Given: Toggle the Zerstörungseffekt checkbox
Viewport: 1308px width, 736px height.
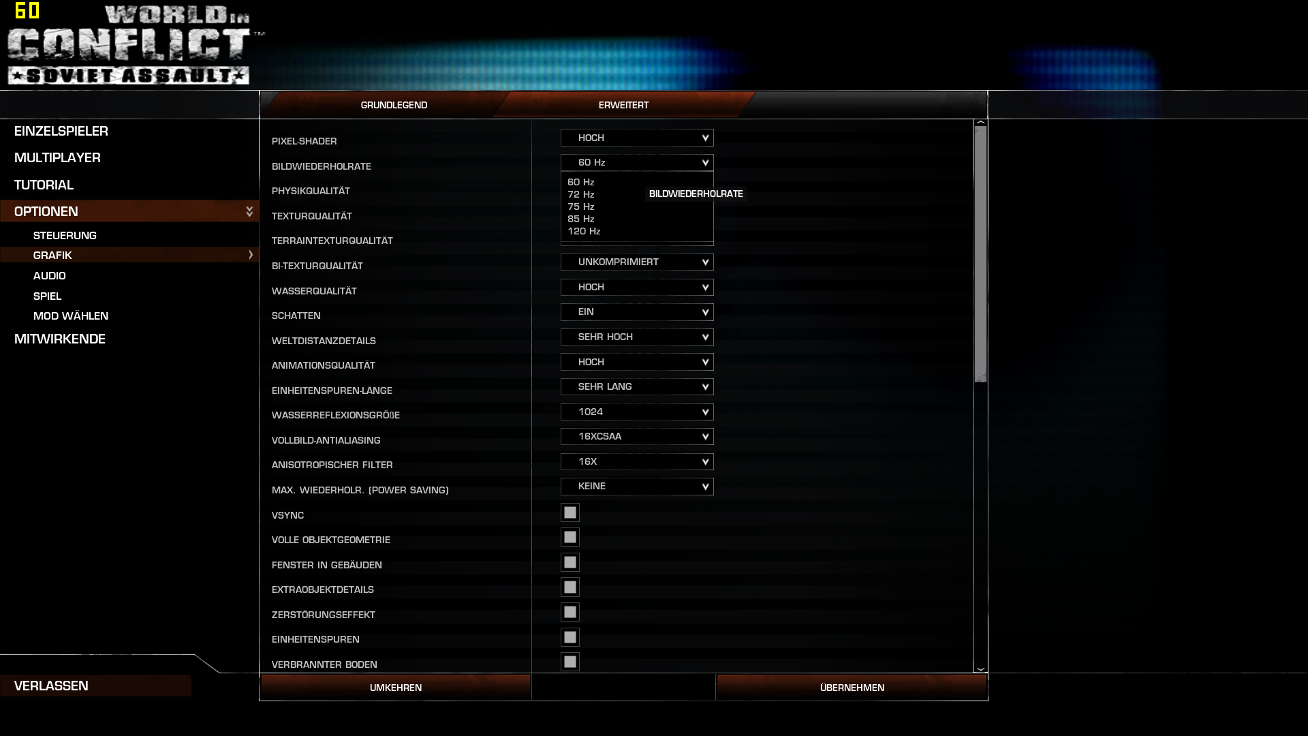Looking at the screenshot, I should coord(570,613).
